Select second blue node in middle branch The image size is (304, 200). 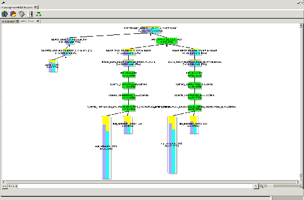point(128,63)
